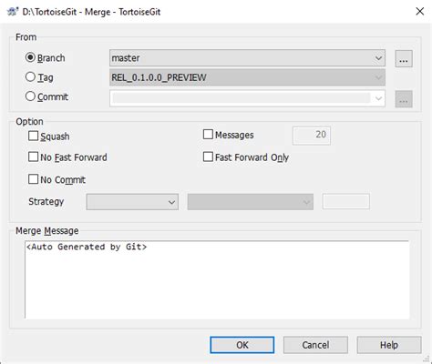Screen dimensions: 432x364
Task: Open Help for the merge dialog
Action: 389,345
